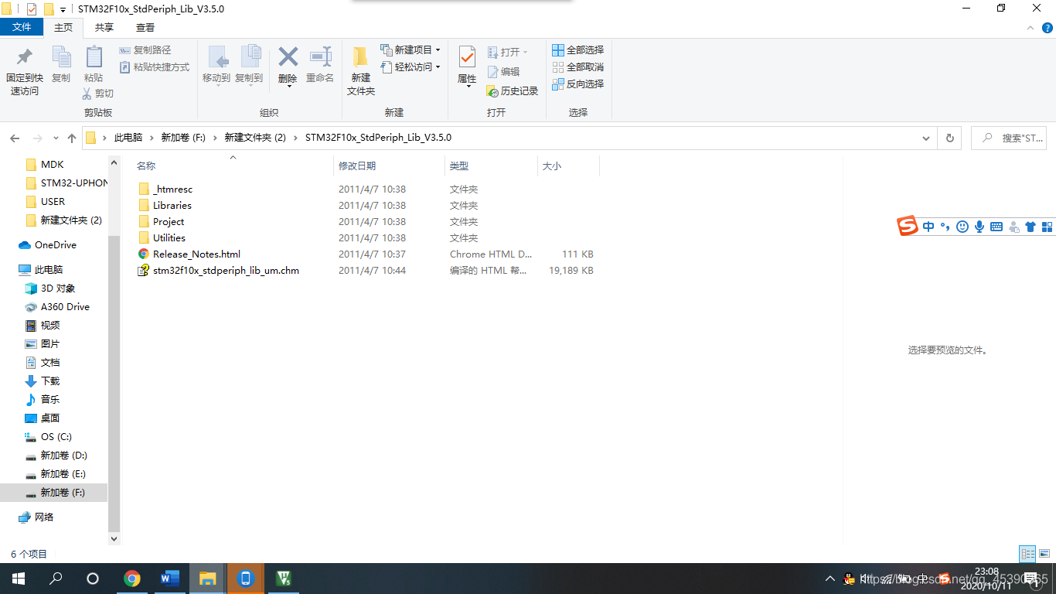This screenshot has height=594, width=1056.
Task: Collapse the ribbon with the chevron
Action: click(x=1030, y=28)
